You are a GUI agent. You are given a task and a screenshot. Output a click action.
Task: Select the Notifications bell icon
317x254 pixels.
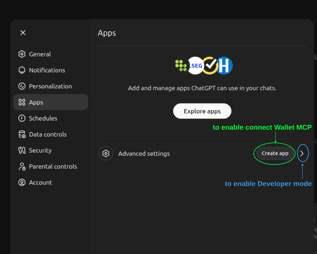coord(22,70)
